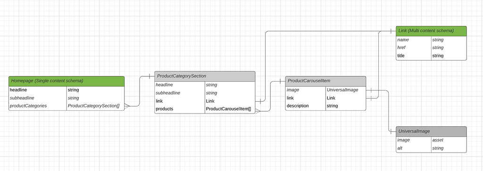The height and width of the screenshot is (171, 483).
Task: Click the headline field in Homepage
Action: coord(38,90)
